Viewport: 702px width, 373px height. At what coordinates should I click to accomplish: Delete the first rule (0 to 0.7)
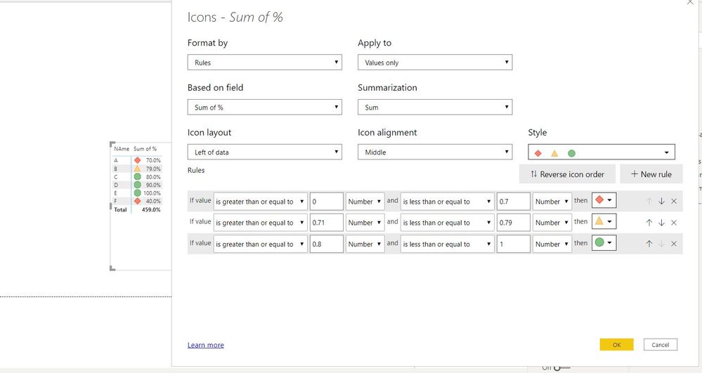pyautogui.click(x=674, y=202)
